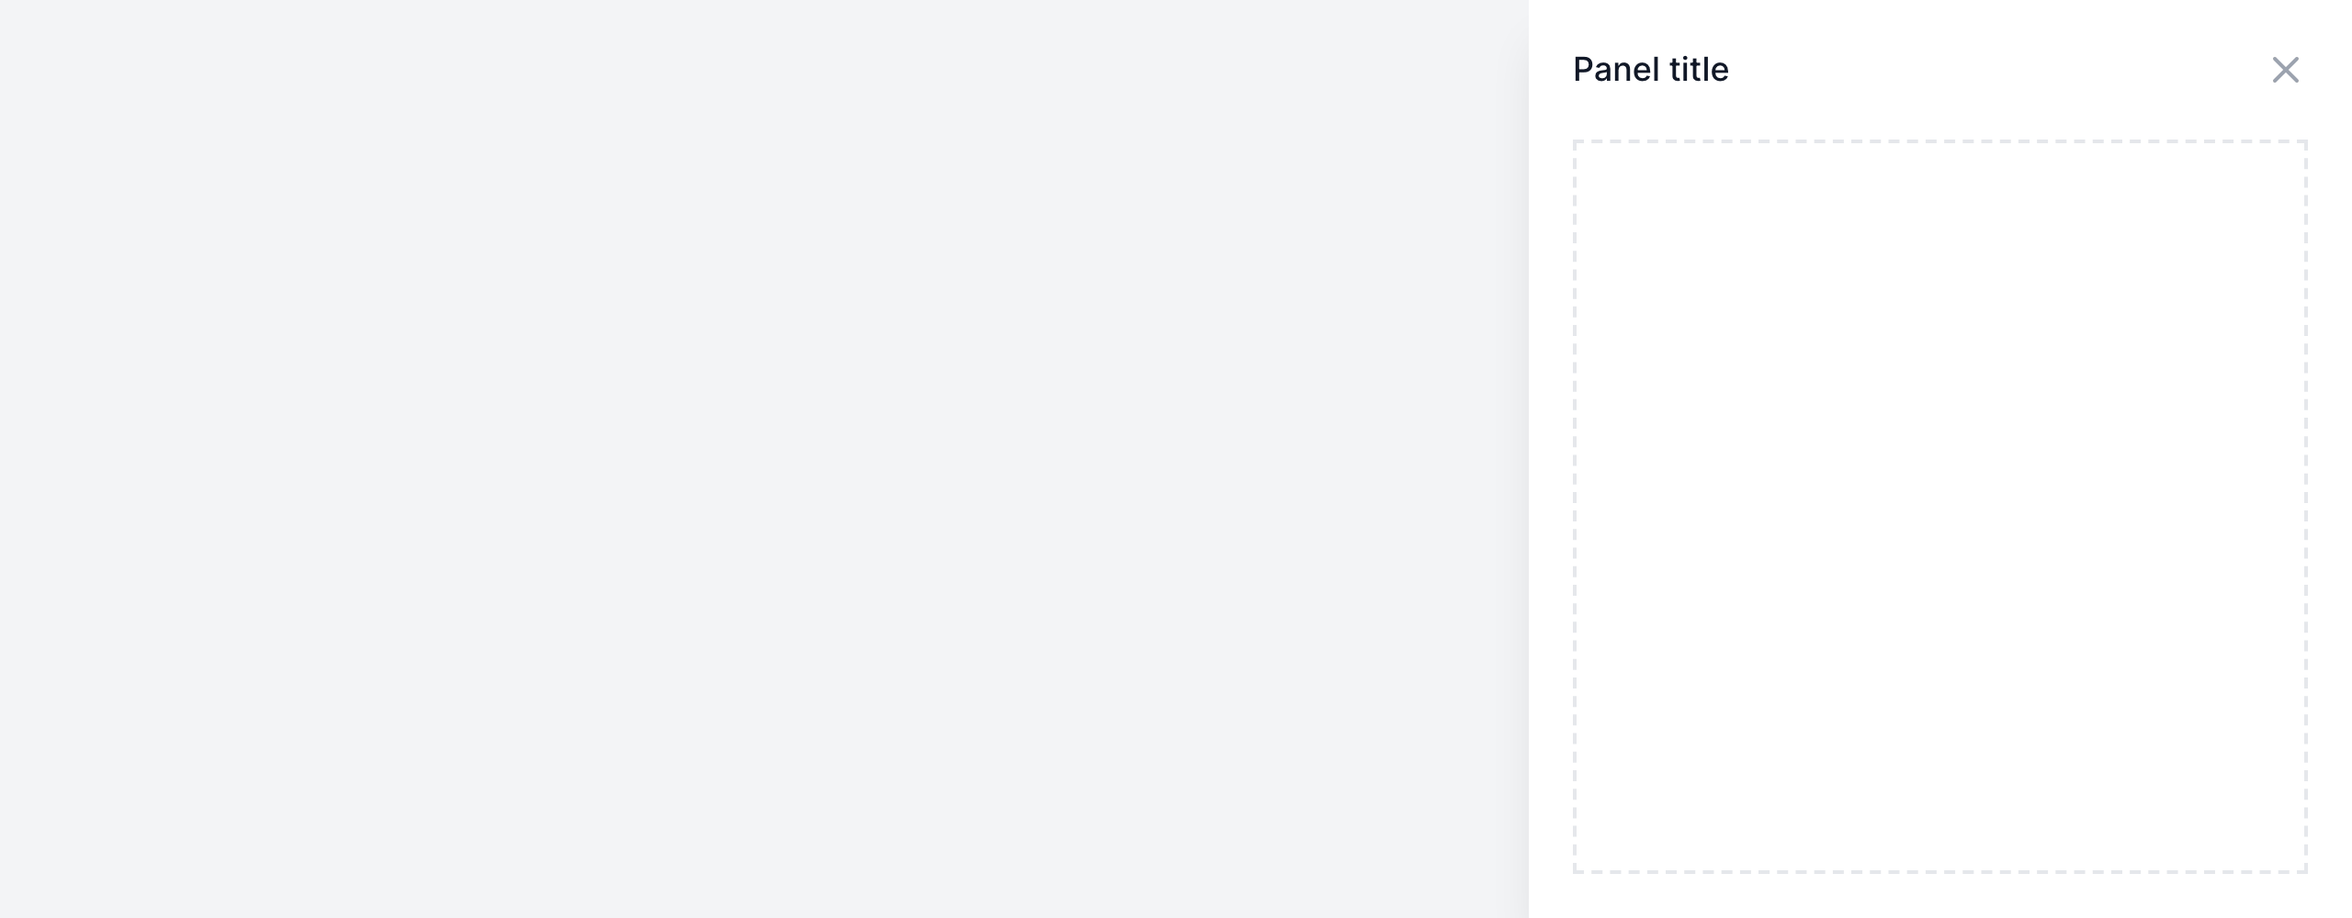Close the side panel with the X icon

click(2285, 70)
